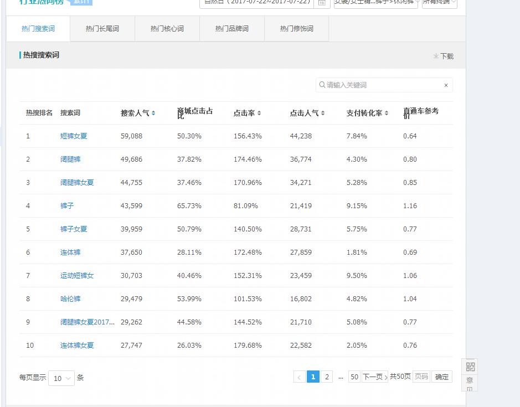
Task: Open the calendar icon in date picker
Action: (322, 3)
